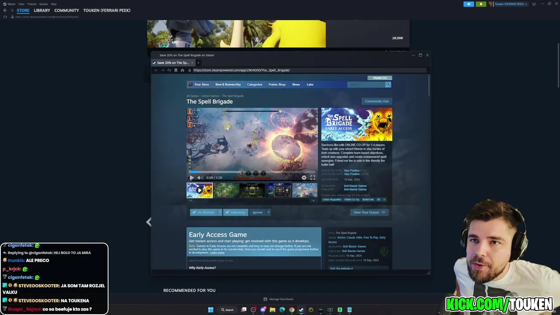The height and width of the screenshot is (315, 560).
Task: Select the third screenshot thumbnail
Action: (x=252, y=190)
